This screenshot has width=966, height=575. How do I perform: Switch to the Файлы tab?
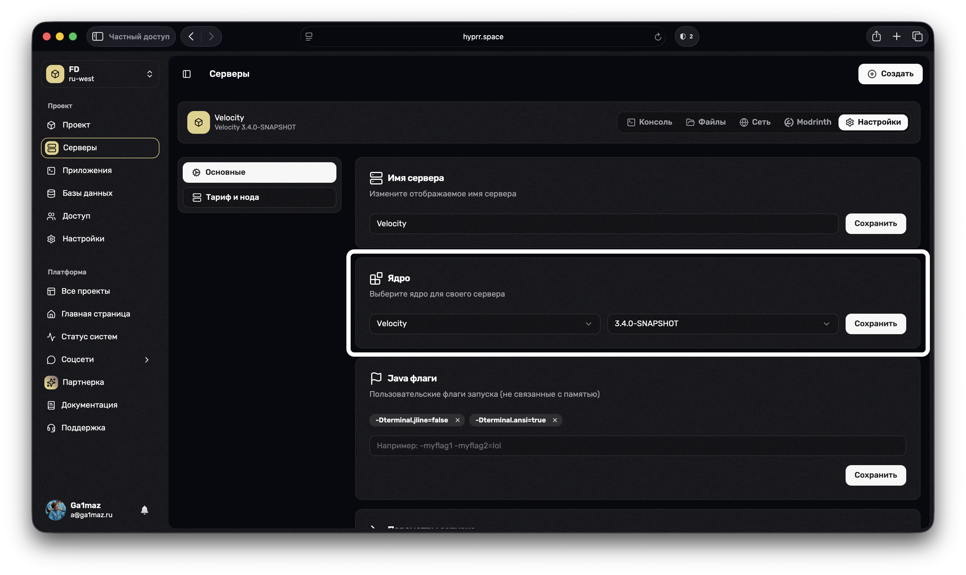pyautogui.click(x=706, y=122)
